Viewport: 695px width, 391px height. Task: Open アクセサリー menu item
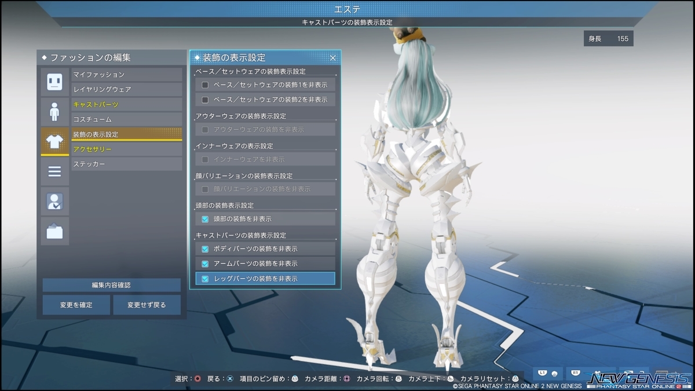pos(126,149)
